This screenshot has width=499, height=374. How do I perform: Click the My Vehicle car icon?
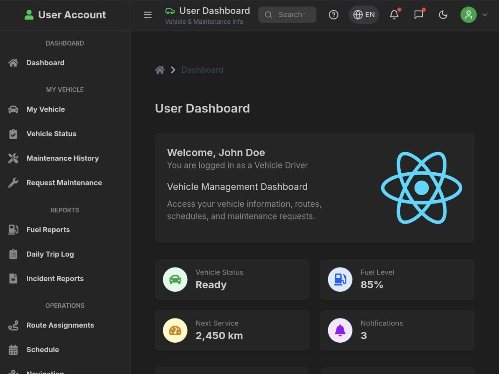13,109
